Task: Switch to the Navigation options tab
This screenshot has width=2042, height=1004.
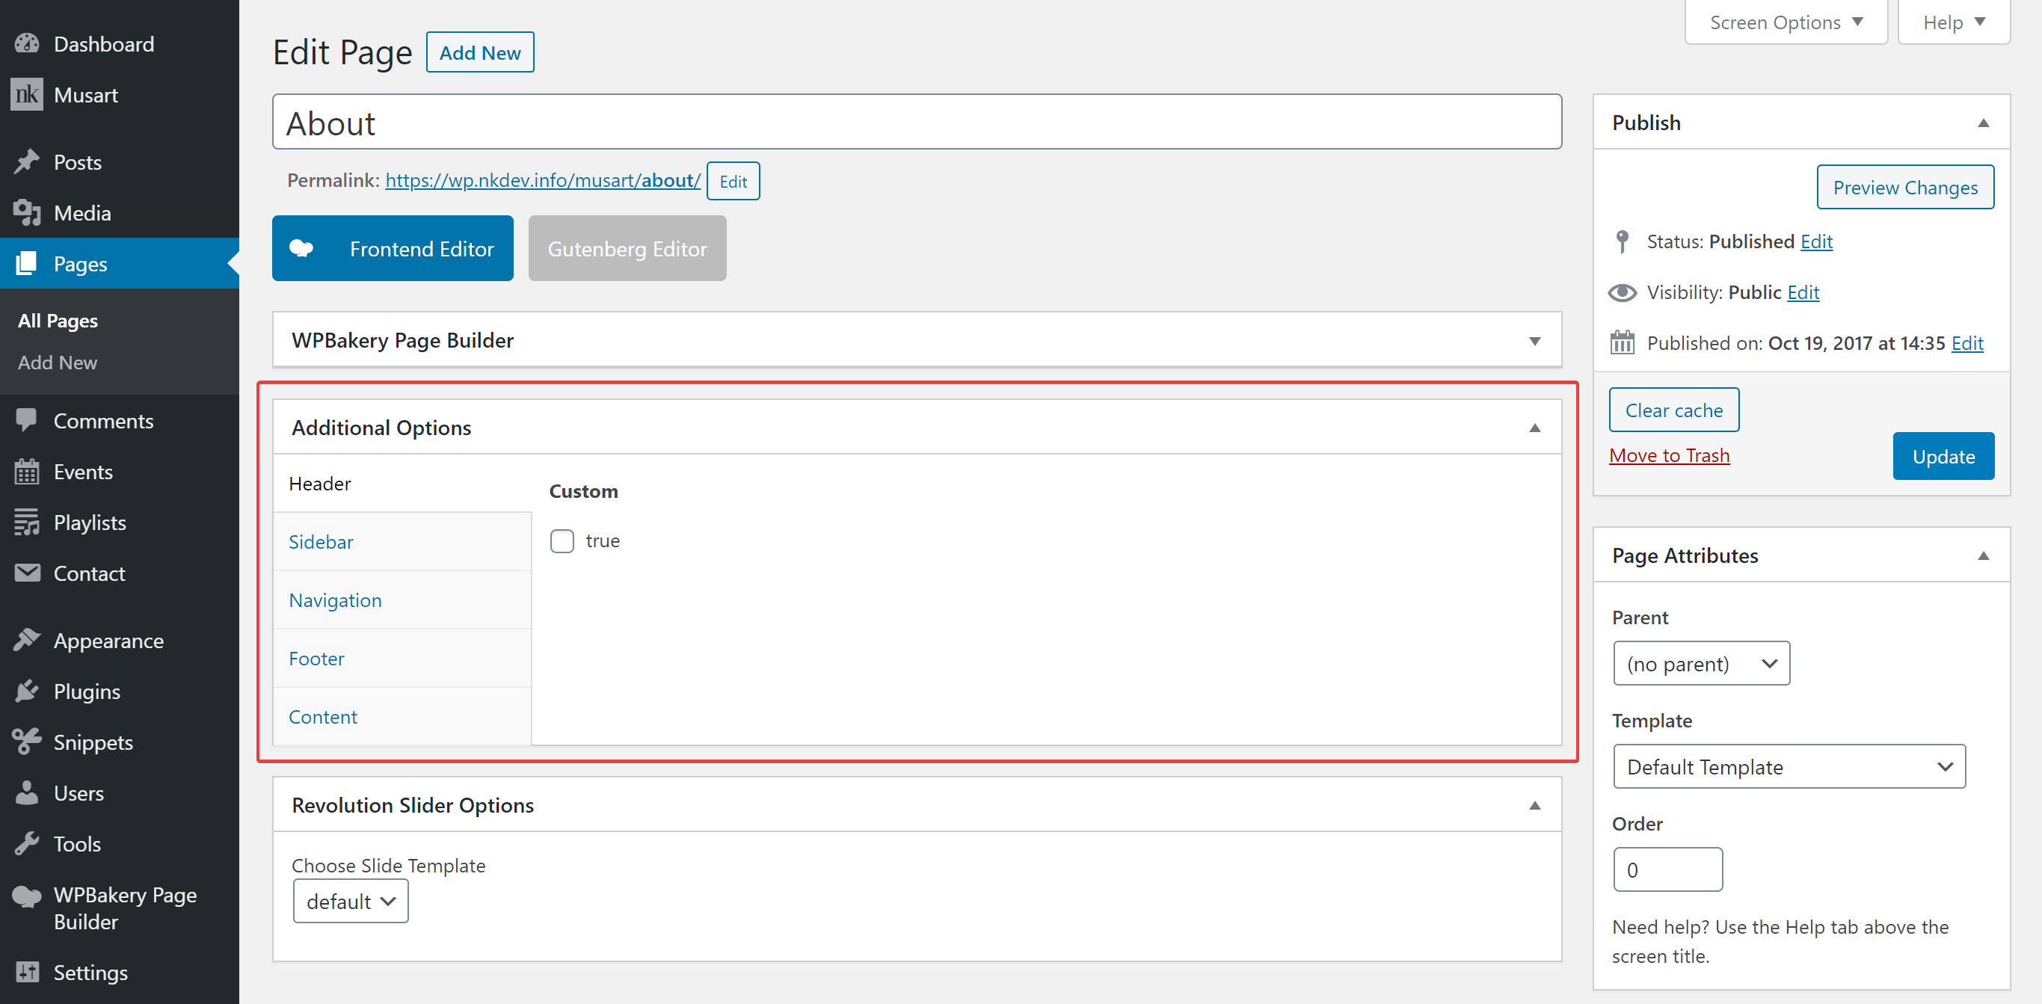Action: (402, 600)
